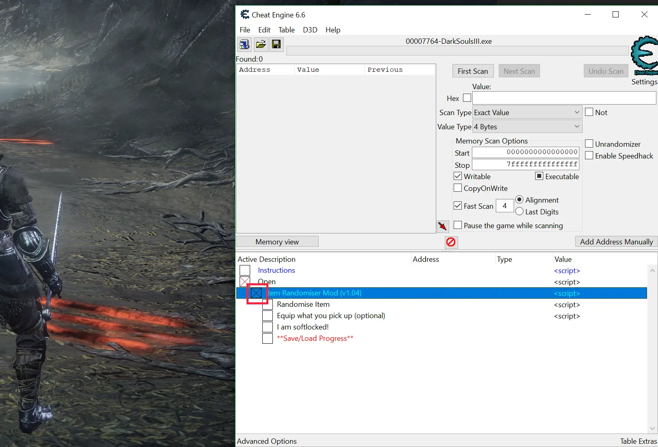Image resolution: width=658 pixels, height=447 pixels.
Task: Toggle the Open script checkbox
Action: (x=245, y=281)
